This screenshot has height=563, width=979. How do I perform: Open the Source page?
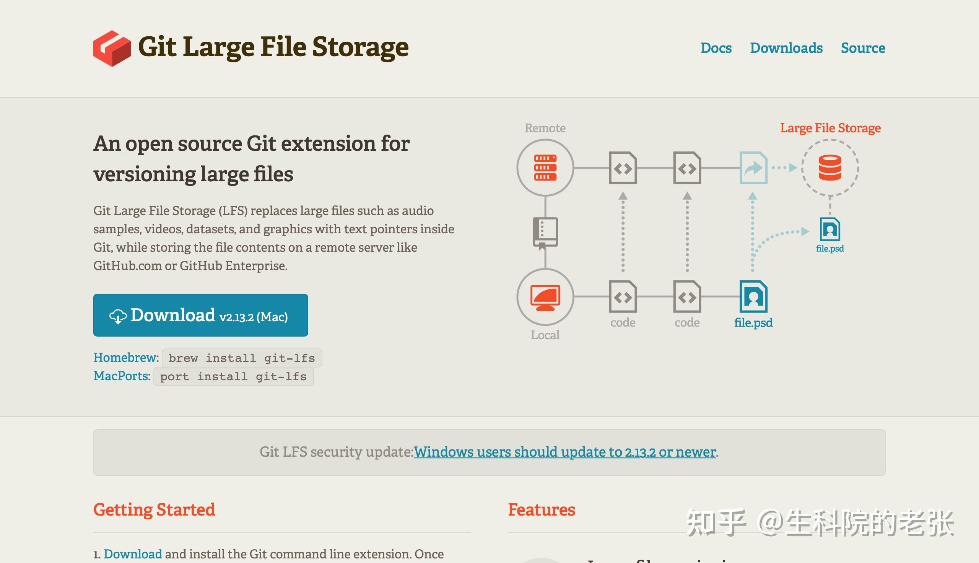pyautogui.click(x=863, y=48)
